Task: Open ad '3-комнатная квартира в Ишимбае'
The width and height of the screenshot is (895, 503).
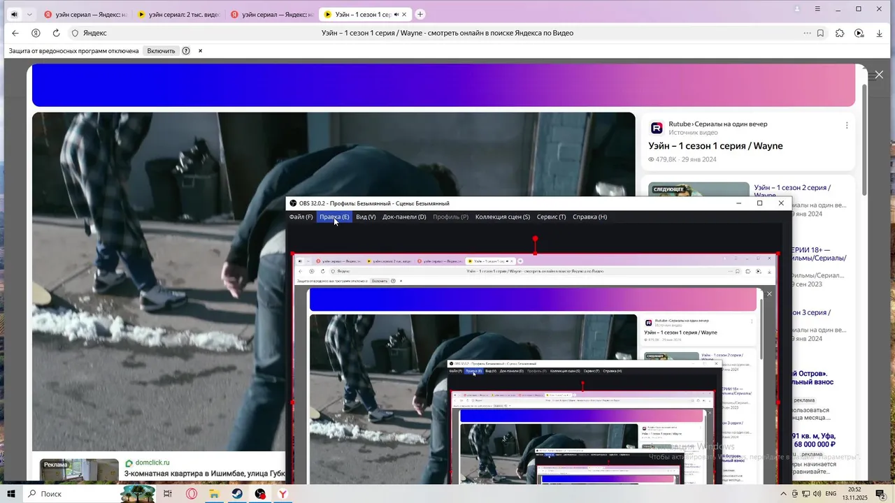Action: click(x=205, y=474)
